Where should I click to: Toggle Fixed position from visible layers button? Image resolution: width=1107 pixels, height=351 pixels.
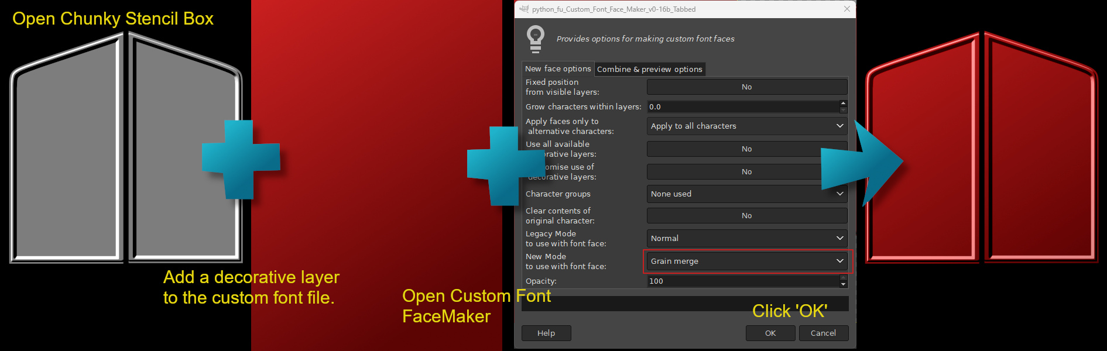(746, 87)
